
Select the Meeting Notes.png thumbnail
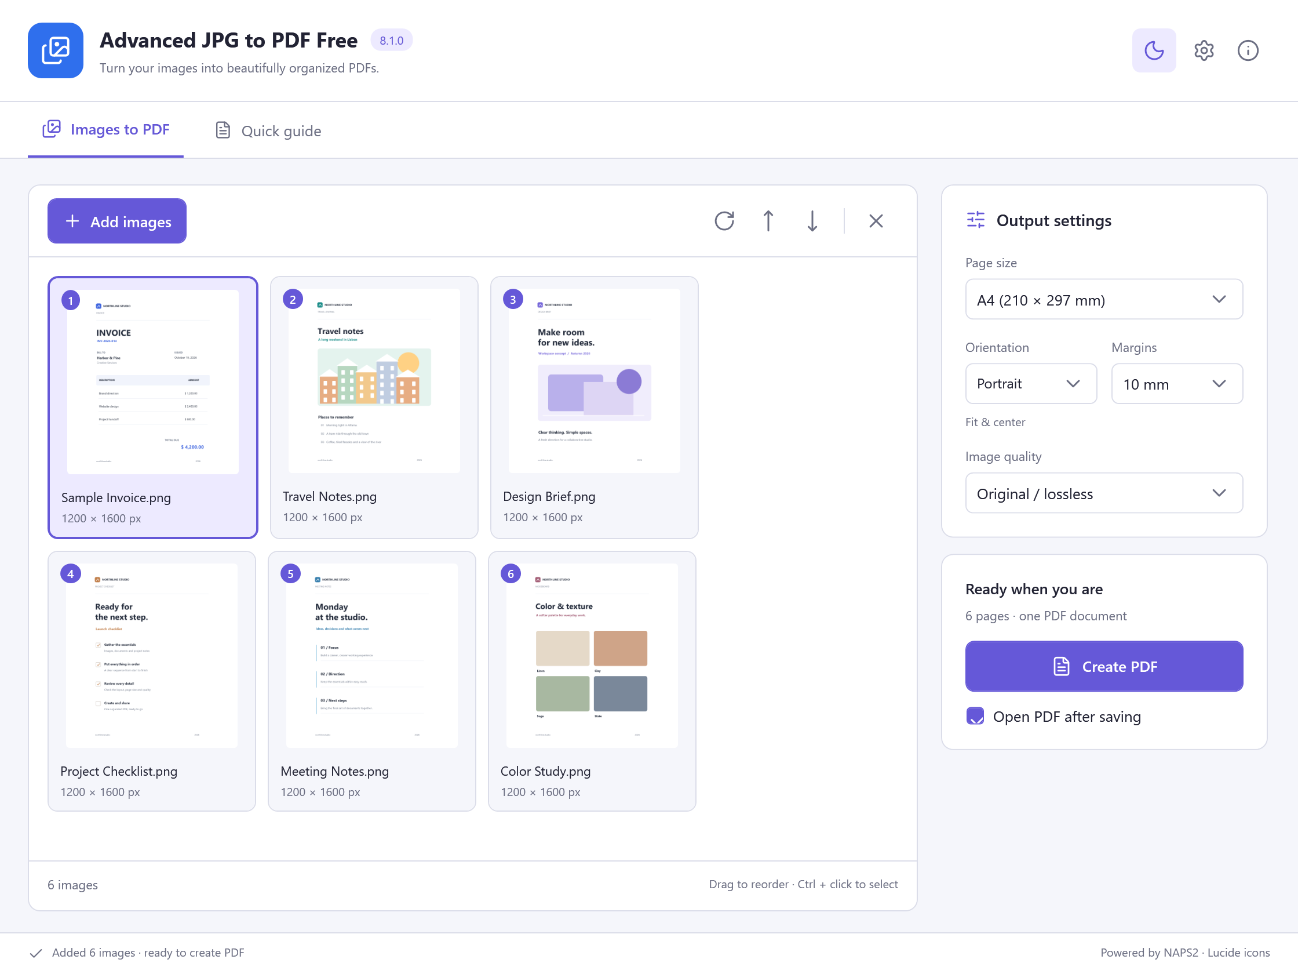(371, 681)
